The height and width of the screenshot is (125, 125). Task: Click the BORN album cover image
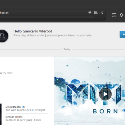[x=90, y=91]
